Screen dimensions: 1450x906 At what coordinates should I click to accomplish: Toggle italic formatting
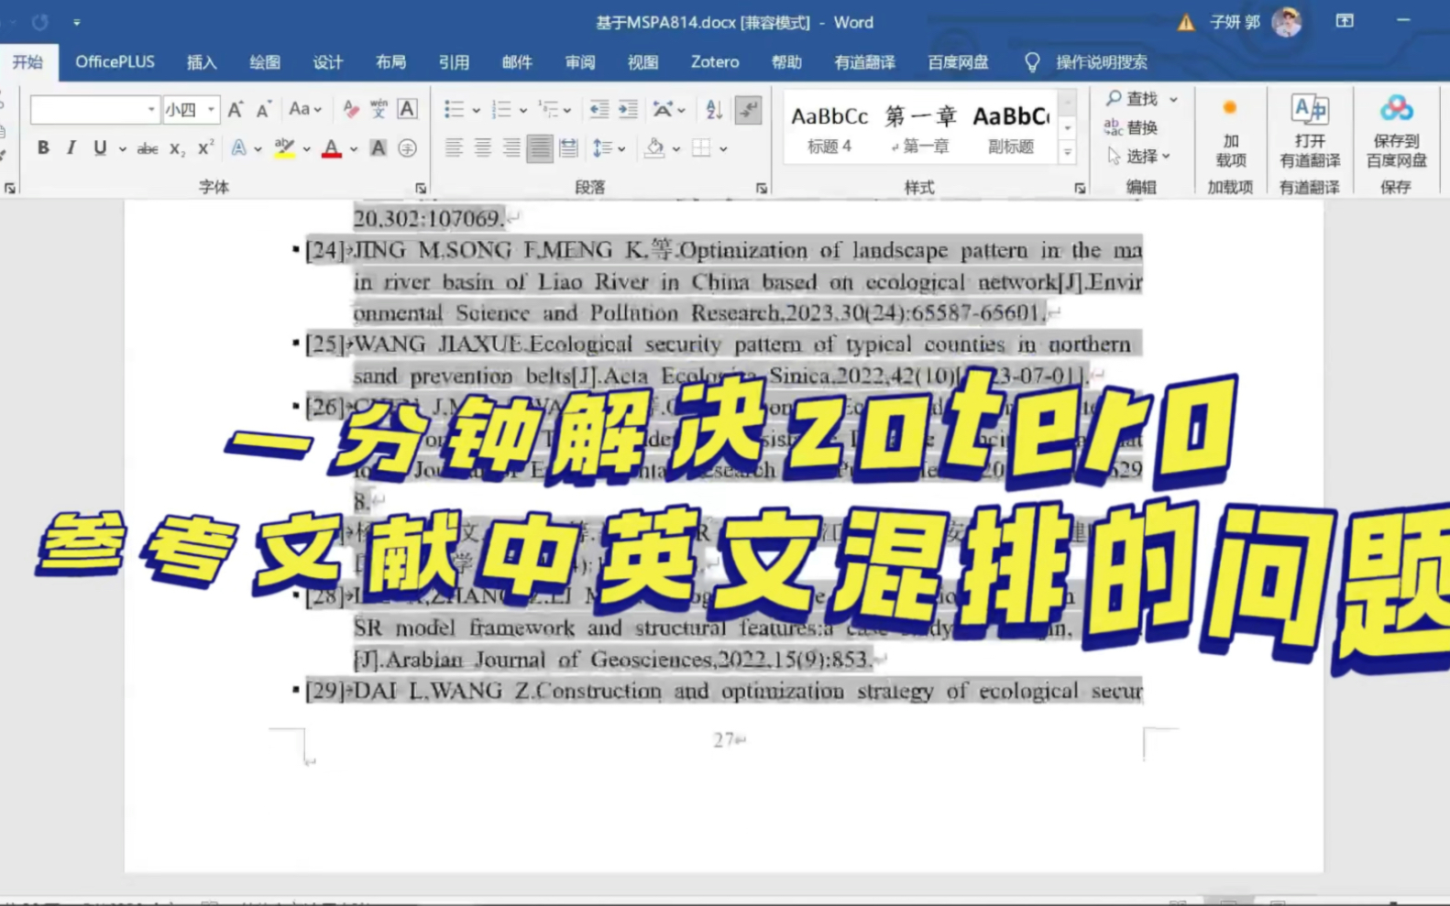click(71, 148)
